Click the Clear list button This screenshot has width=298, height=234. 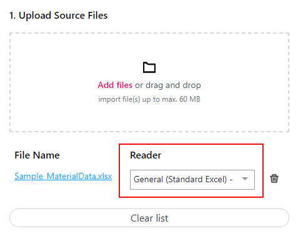(149, 218)
